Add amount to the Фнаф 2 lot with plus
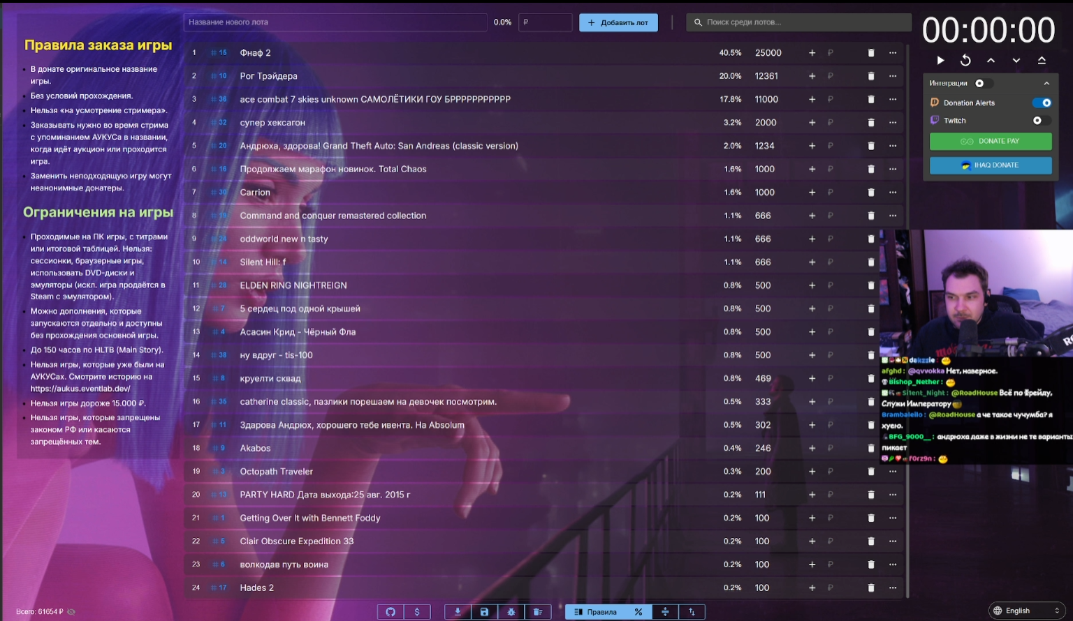 pos(812,53)
